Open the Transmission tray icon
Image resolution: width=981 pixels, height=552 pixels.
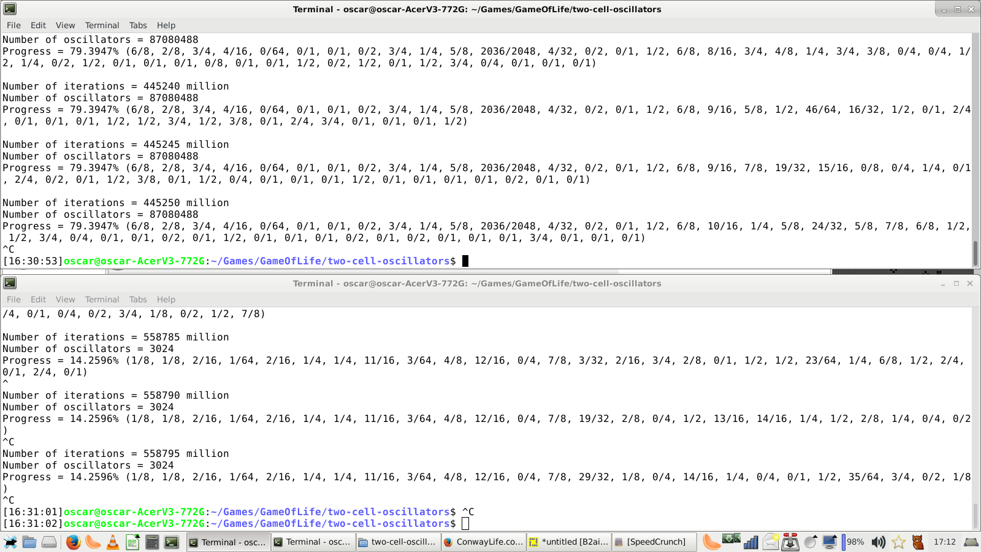coord(790,542)
